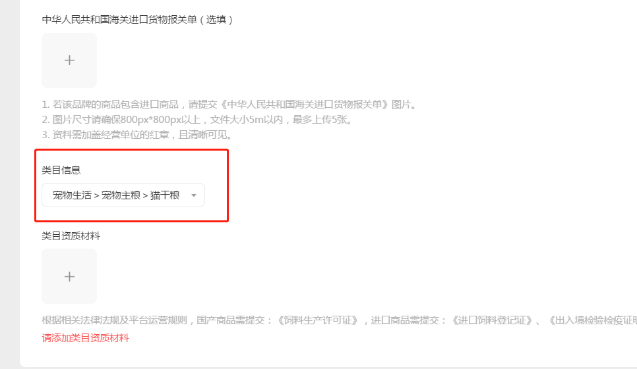Click 根据相关法律法规及平台运营规则 hint text

pos(114,320)
